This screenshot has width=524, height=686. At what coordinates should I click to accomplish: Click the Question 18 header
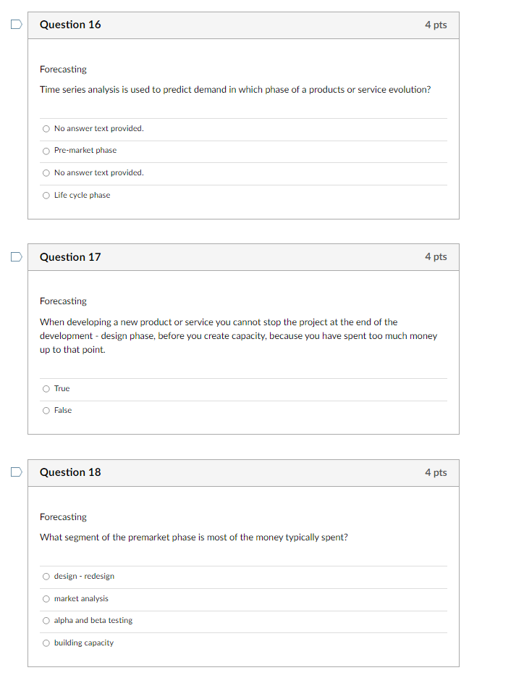[70, 472]
